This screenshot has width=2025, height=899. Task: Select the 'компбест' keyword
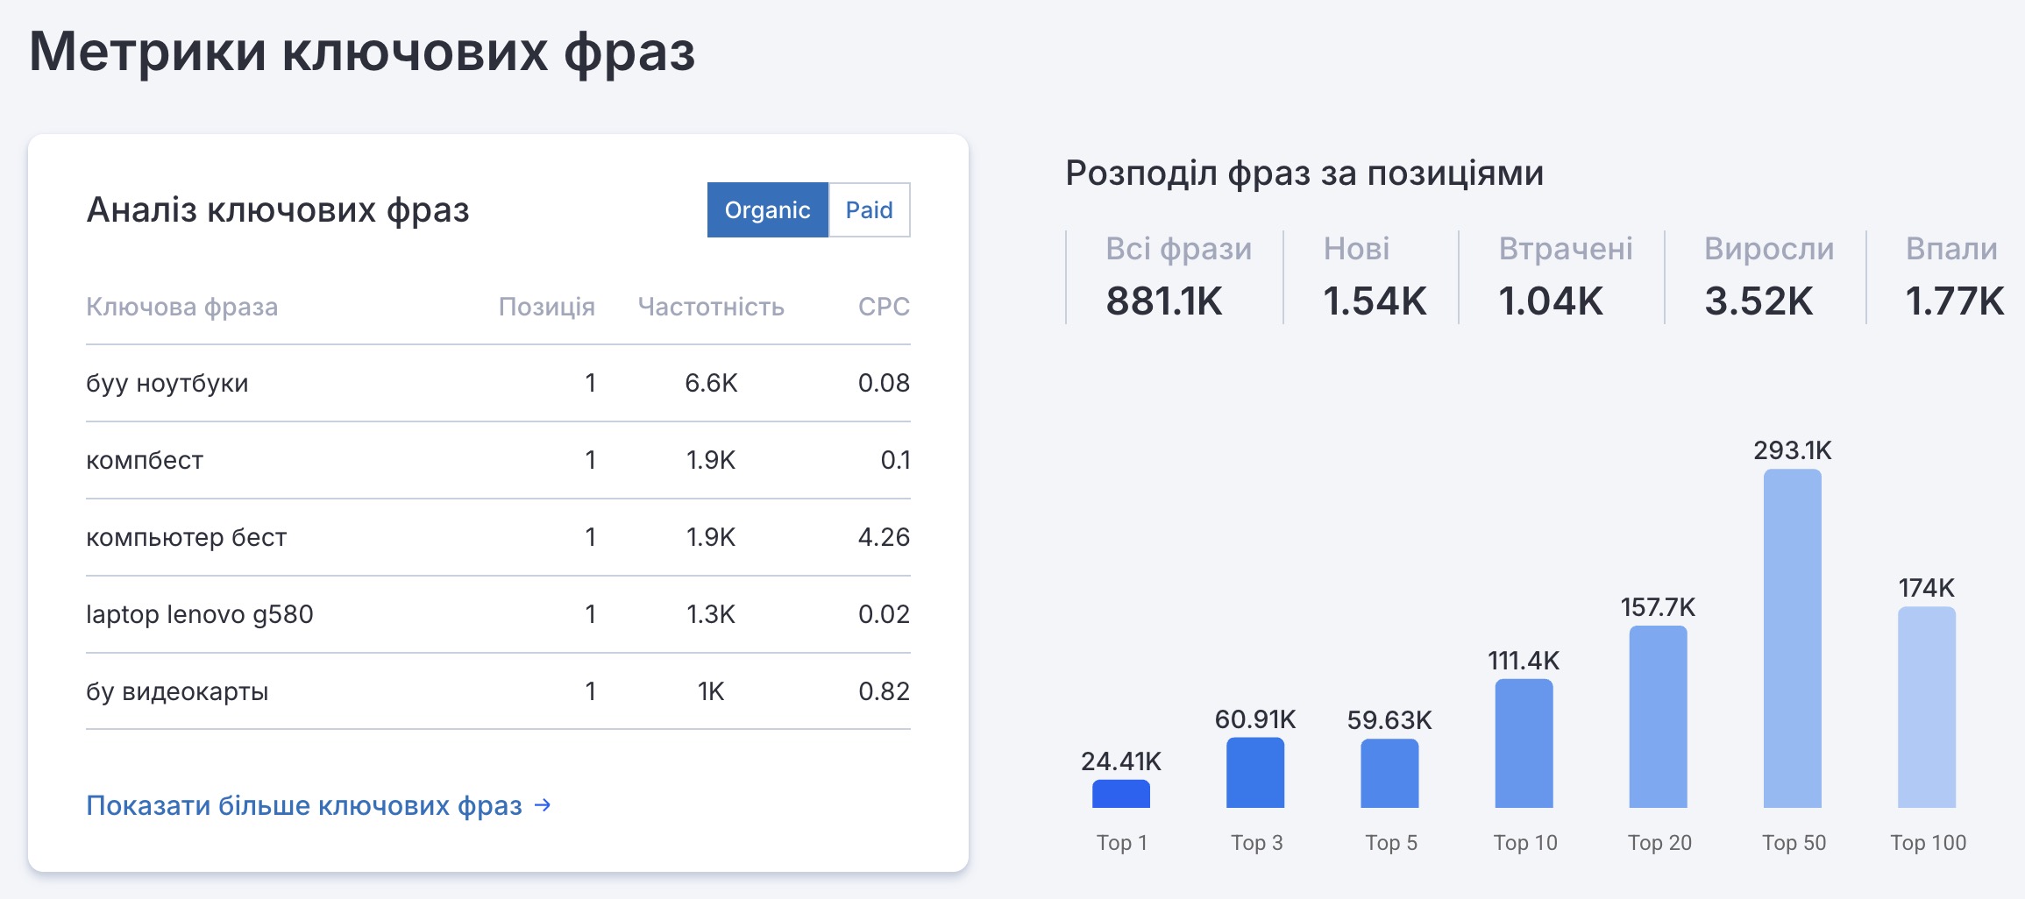145,460
